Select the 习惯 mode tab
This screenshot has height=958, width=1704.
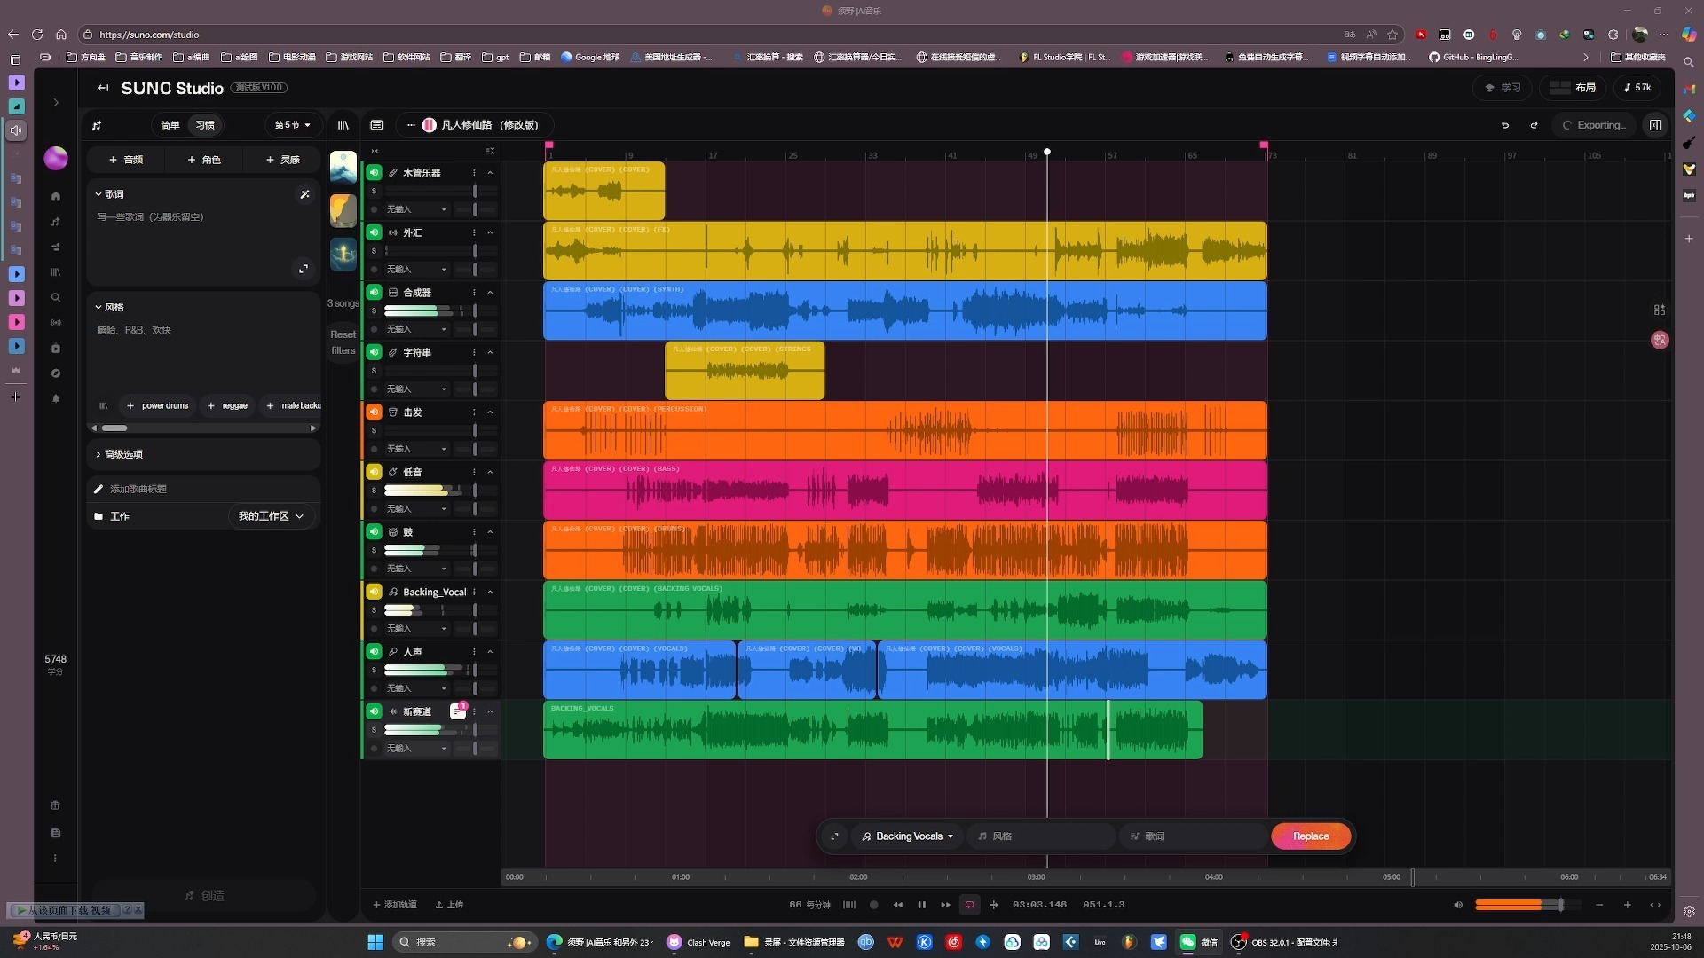click(x=205, y=125)
